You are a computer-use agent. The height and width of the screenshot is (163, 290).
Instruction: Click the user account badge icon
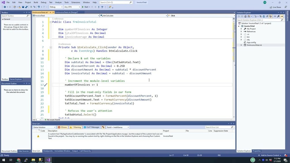coord(265,2)
